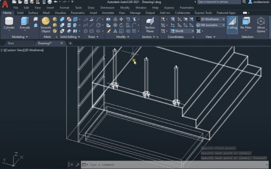This screenshot has width=271, height=169.
Task: Open the SW Isometric view dropdown
Action: [211, 25]
